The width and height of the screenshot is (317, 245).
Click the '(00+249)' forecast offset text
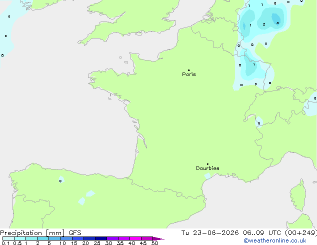coord(301,233)
